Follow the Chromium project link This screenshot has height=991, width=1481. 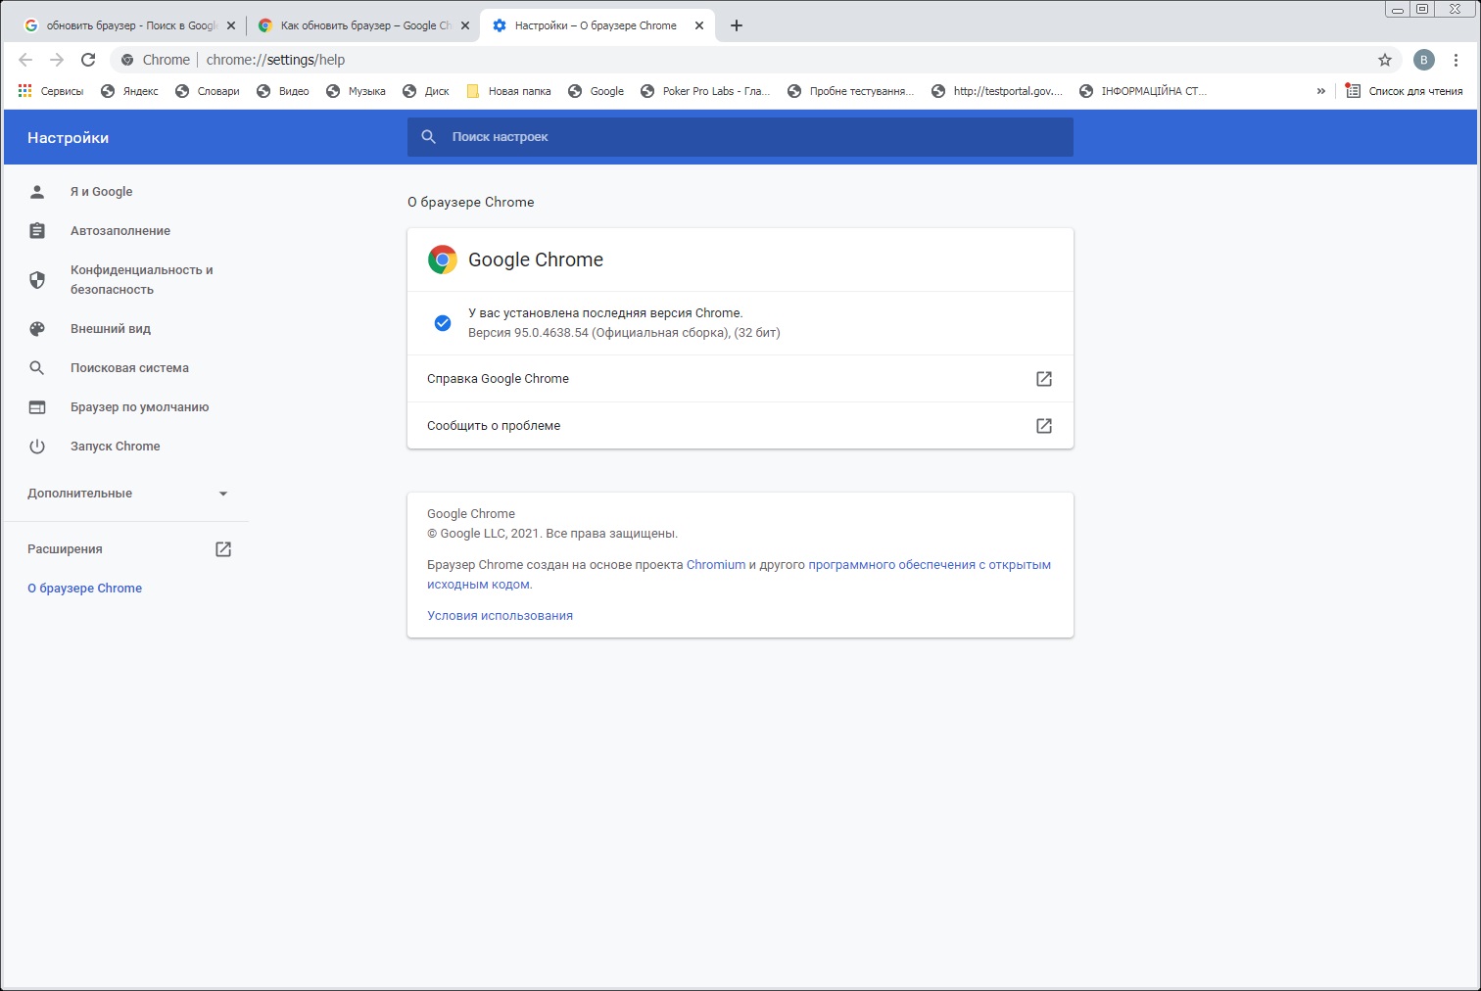pyautogui.click(x=715, y=565)
